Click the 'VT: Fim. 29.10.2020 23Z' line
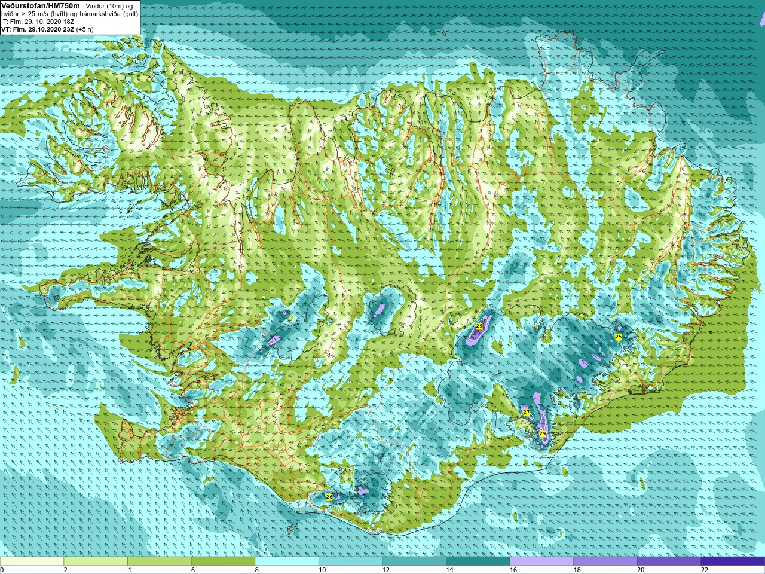 [x=38, y=29]
